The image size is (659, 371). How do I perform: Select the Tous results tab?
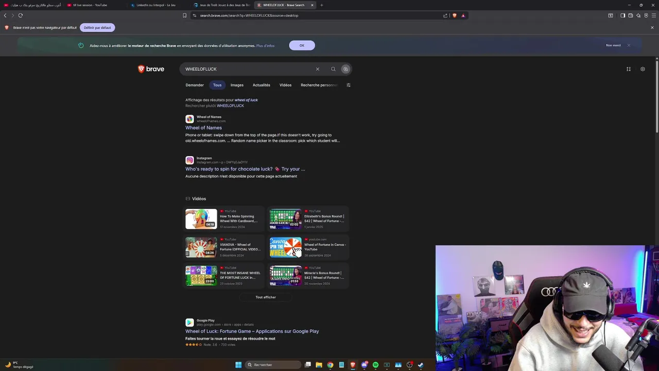tap(217, 85)
